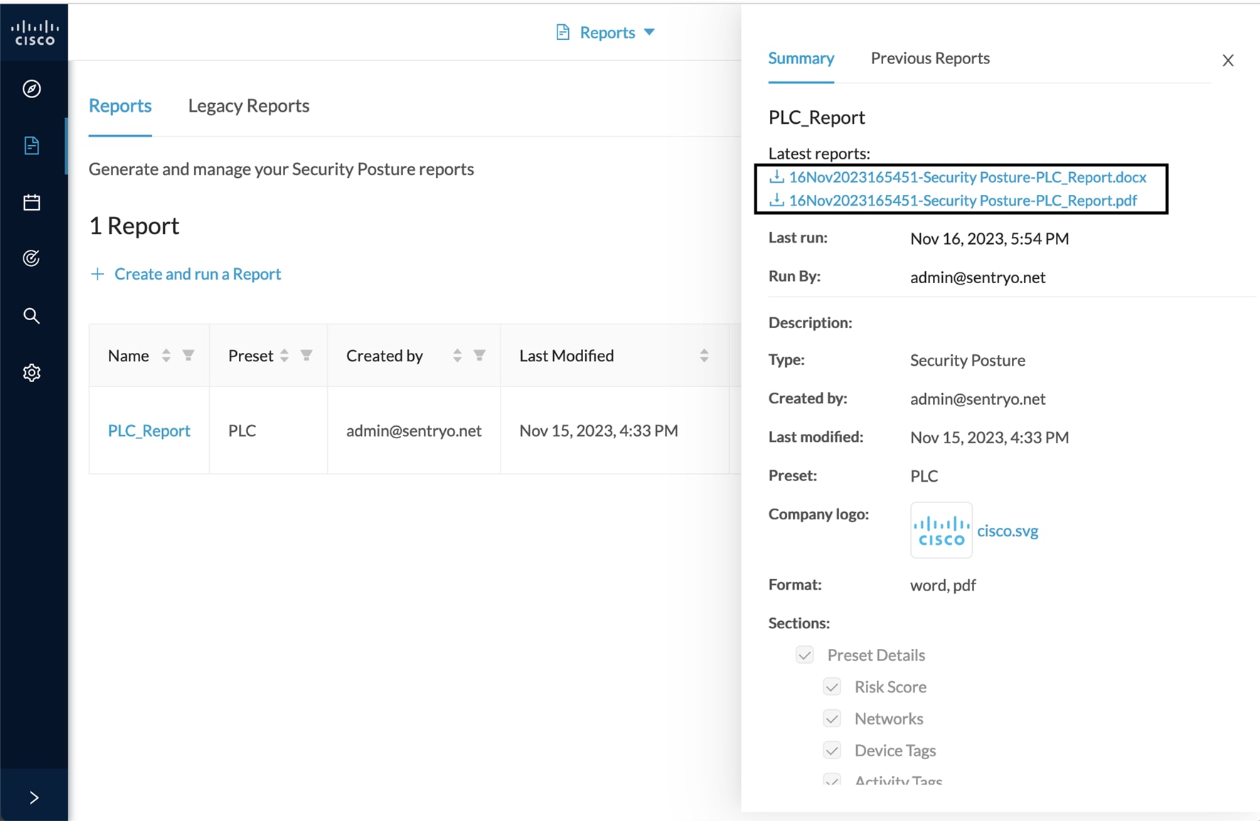Click the target Monitor icon in sidebar
Screen dimensions: 1260x821
coord(31,258)
